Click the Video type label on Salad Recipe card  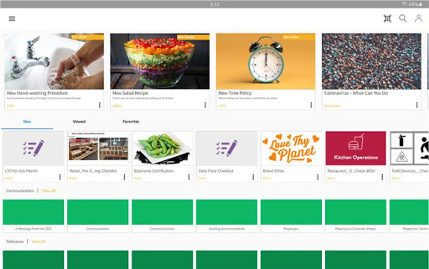point(117,106)
